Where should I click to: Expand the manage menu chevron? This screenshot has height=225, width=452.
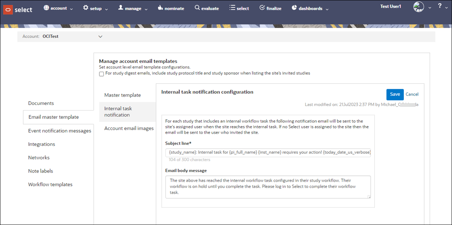point(146,9)
